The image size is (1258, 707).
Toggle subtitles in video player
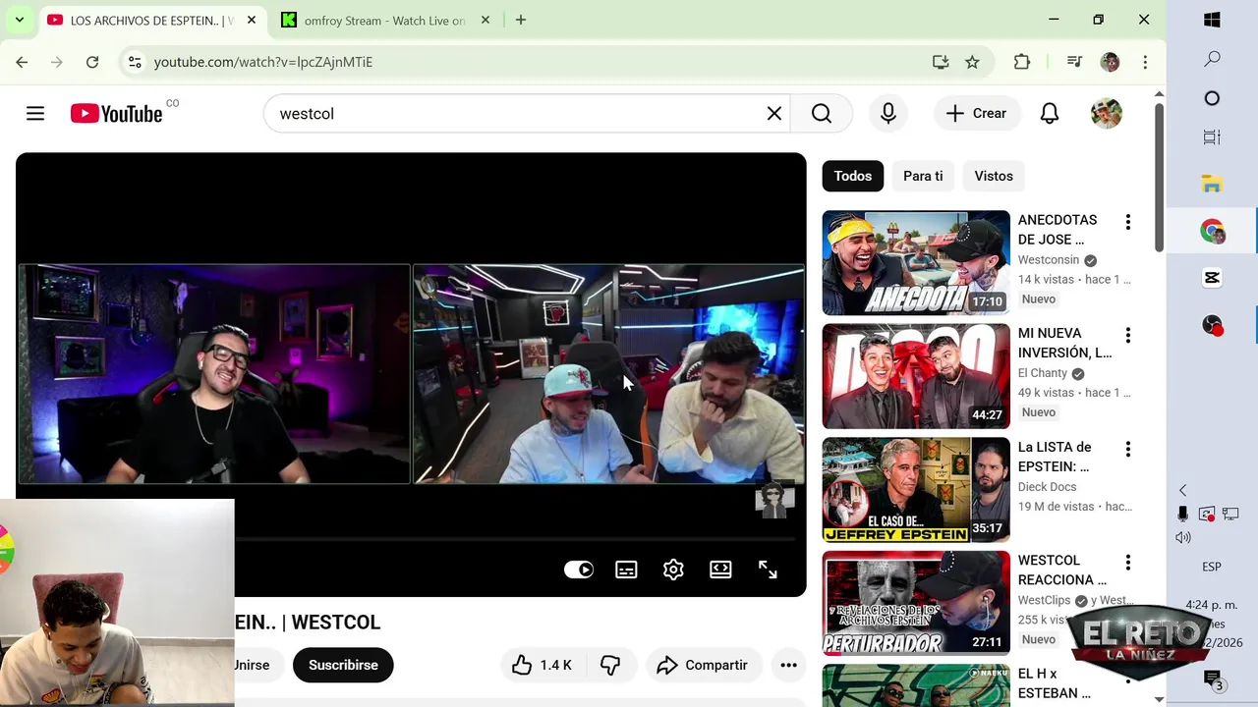pyautogui.click(x=626, y=570)
